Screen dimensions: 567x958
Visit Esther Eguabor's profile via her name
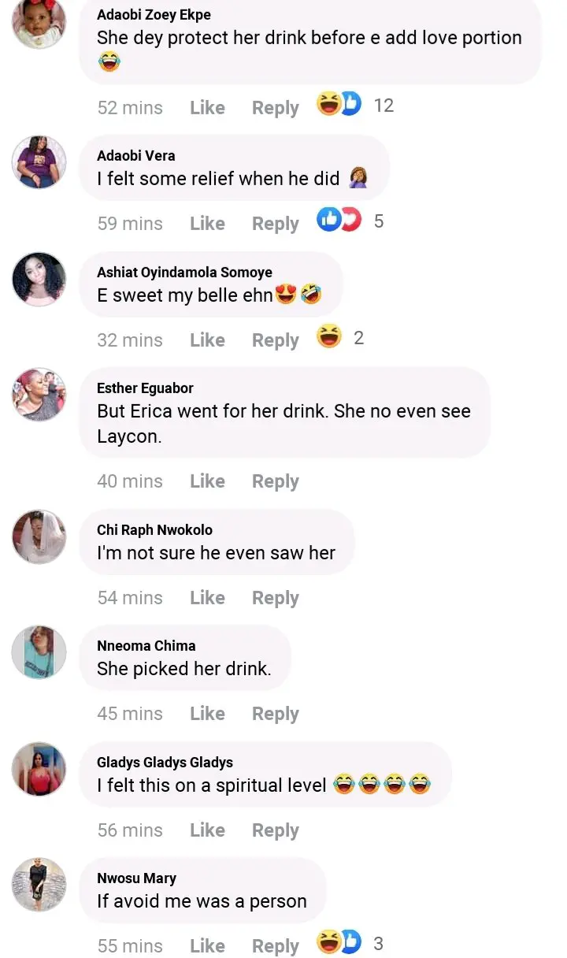tap(145, 388)
